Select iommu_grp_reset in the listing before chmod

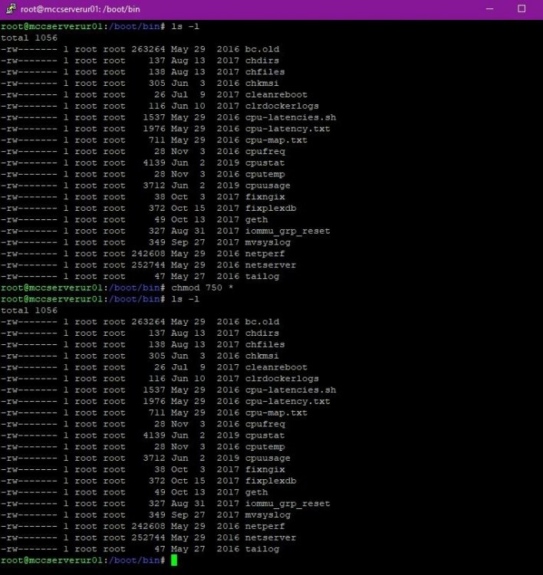click(288, 231)
